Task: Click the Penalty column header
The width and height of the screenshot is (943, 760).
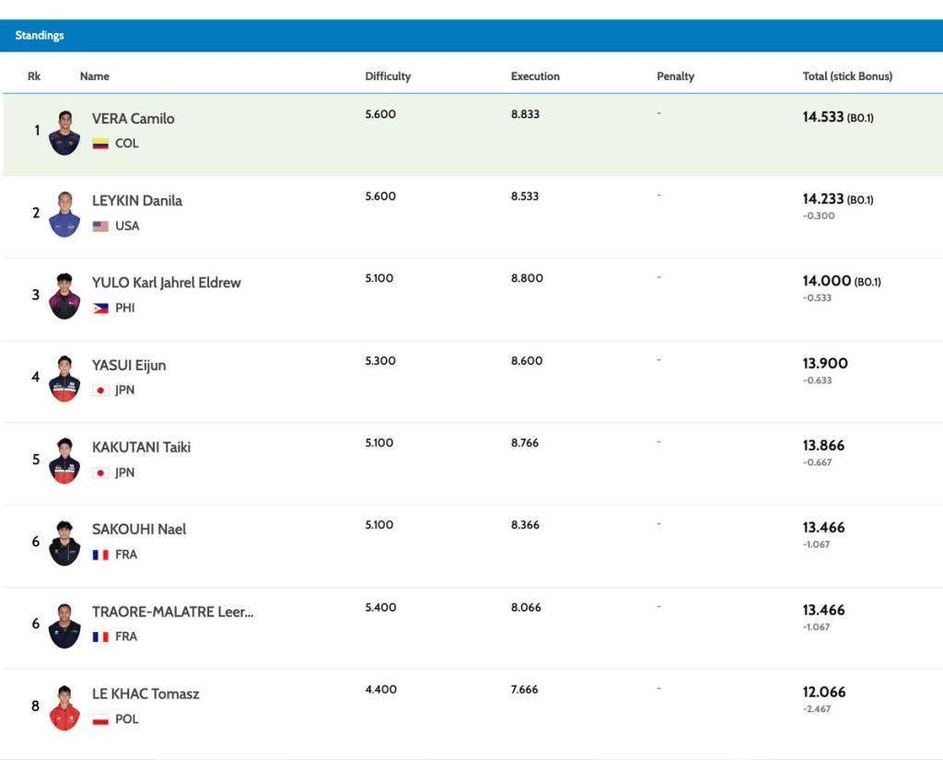Action: click(675, 76)
